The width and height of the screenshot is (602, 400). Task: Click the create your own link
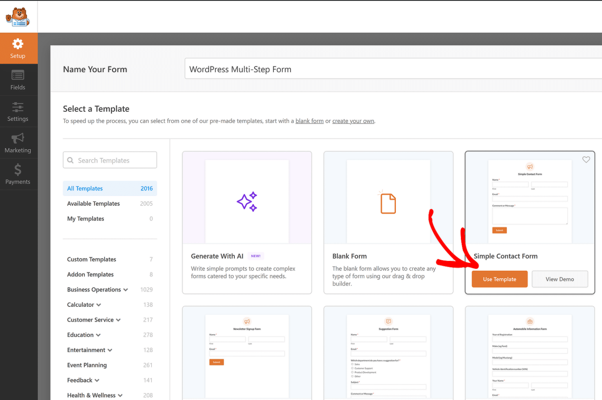tap(353, 121)
